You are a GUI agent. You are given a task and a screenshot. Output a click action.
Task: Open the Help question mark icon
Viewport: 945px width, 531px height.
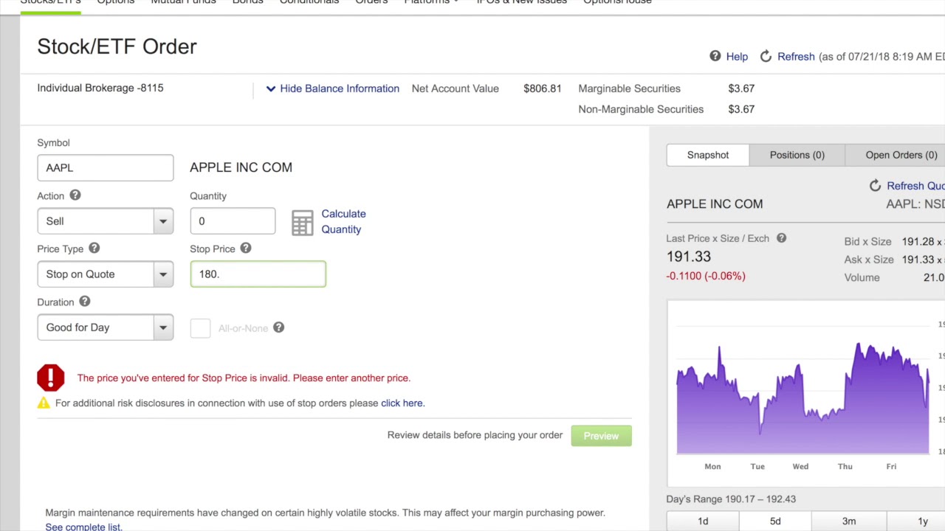pyautogui.click(x=715, y=56)
